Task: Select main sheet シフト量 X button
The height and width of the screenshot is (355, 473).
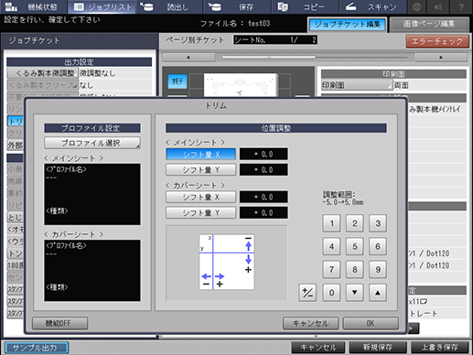Action: [x=200, y=154]
